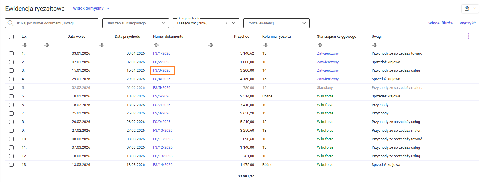Focus the document number search field

click(55, 23)
